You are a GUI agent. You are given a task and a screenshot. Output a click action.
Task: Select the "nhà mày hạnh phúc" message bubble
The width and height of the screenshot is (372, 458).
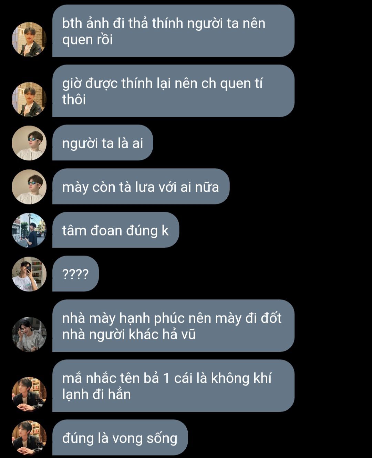[173, 326]
